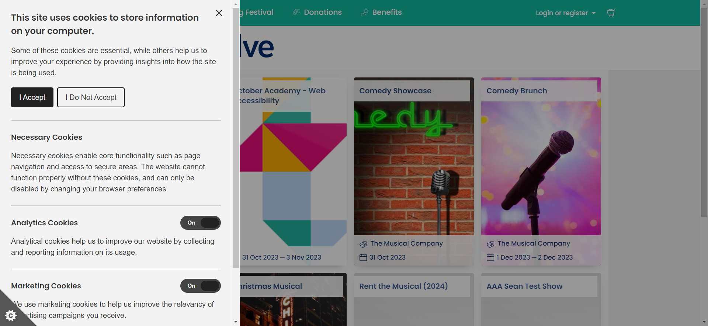The width and height of the screenshot is (708, 326).
Task: Click the I Accept cookies button
Action: coord(32,97)
